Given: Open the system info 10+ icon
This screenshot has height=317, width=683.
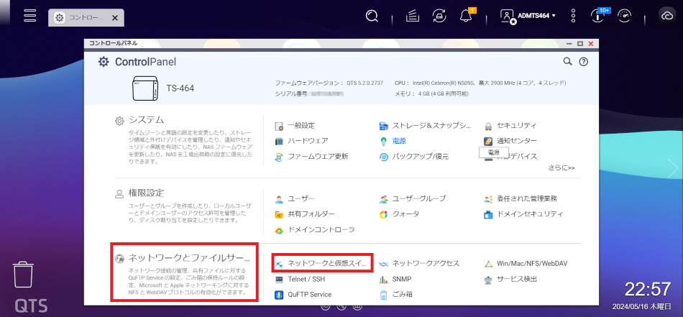Looking at the screenshot, I should [598, 16].
